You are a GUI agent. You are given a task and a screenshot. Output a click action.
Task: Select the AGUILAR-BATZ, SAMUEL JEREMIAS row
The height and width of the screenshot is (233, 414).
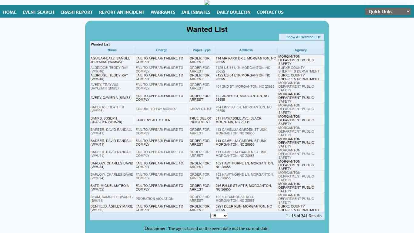[x=110, y=60]
